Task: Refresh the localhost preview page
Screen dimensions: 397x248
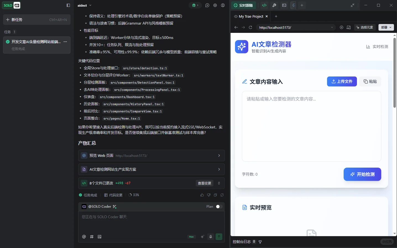Action: click(250, 27)
